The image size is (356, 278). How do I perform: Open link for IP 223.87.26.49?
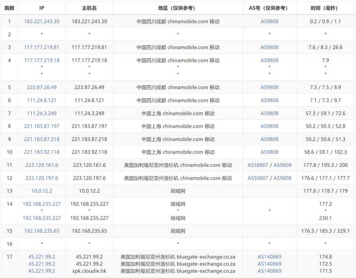pyautogui.click(x=41, y=87)
